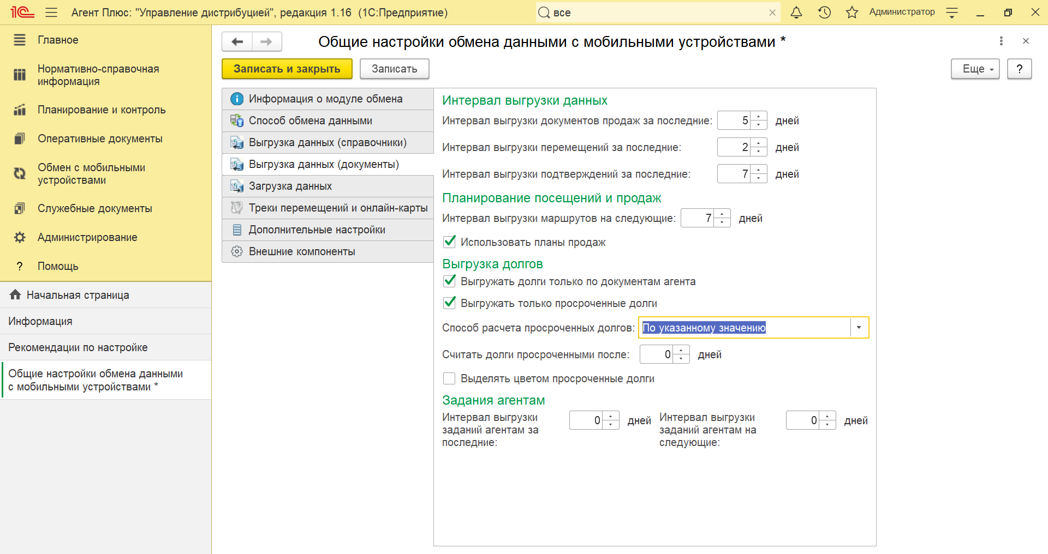Click the Записать button
The width and height of the screenshot is (1048, 554).
pos(394,69)
